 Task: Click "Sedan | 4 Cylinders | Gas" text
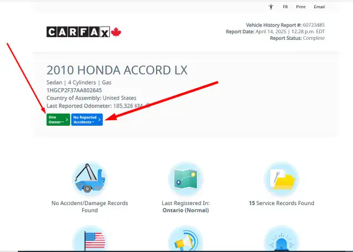[79, 83]
